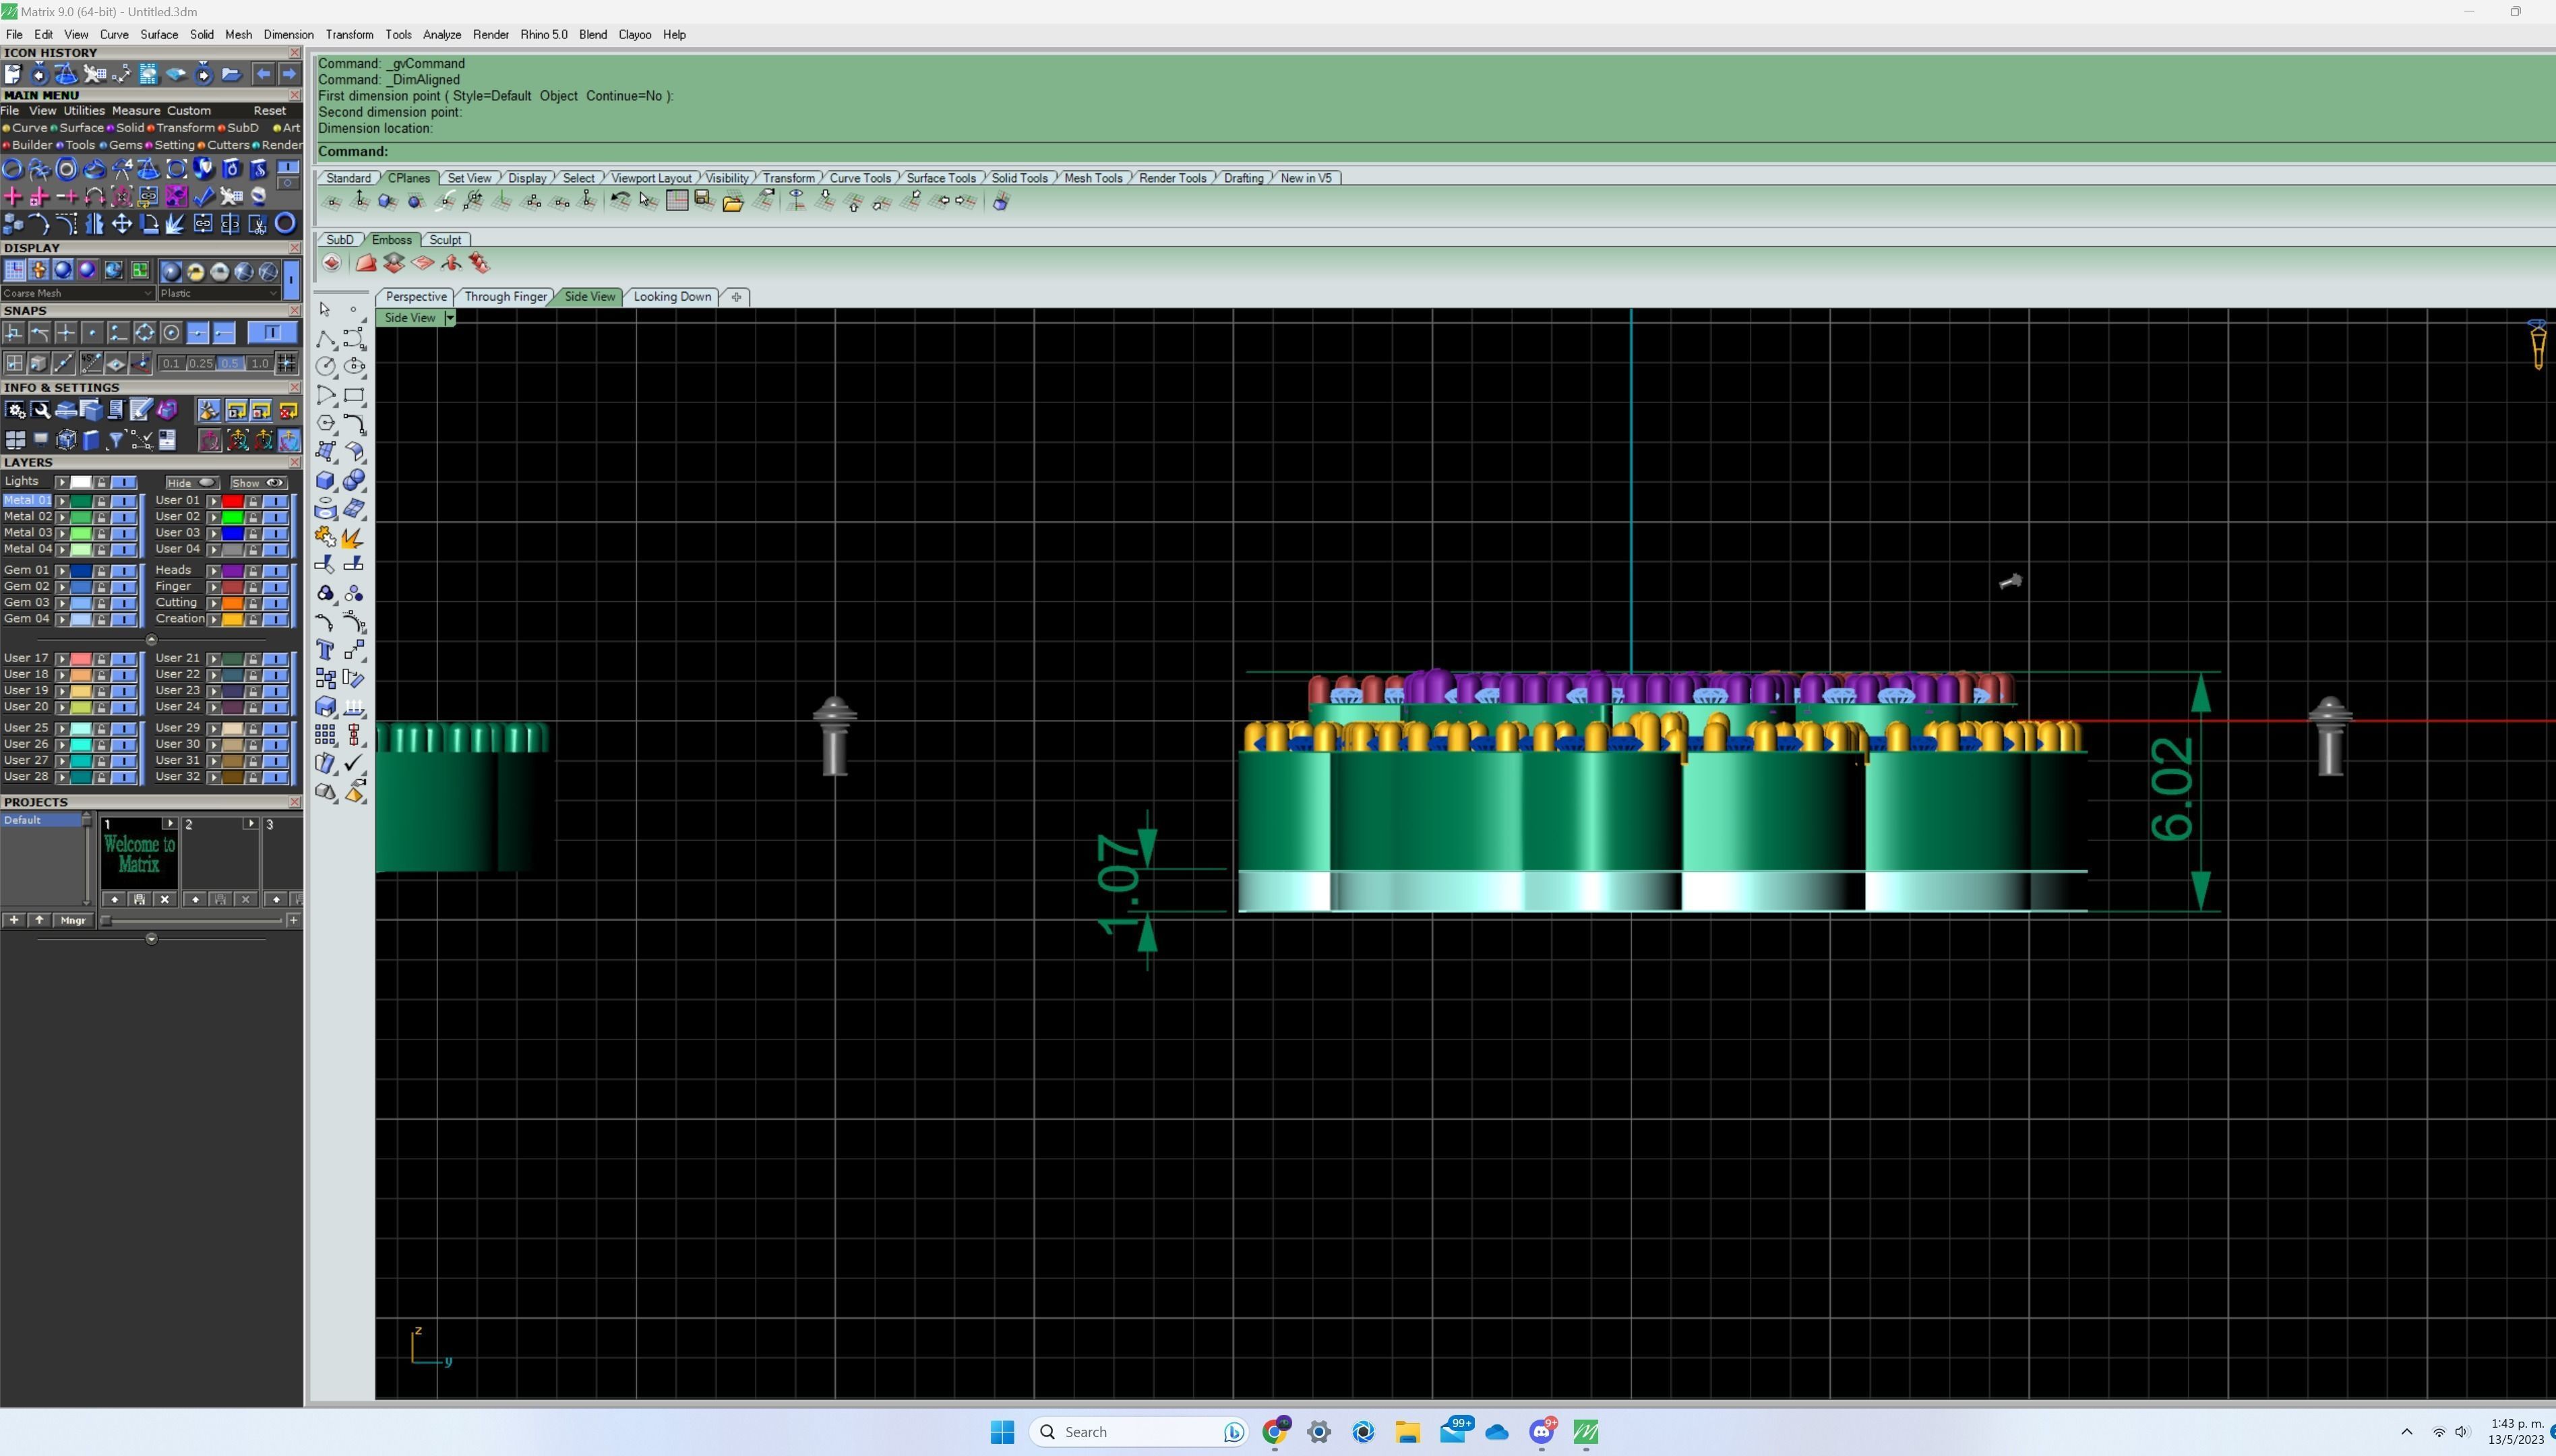
Task: Select the Text object tool in left toolbar
Action: (325, 651)
